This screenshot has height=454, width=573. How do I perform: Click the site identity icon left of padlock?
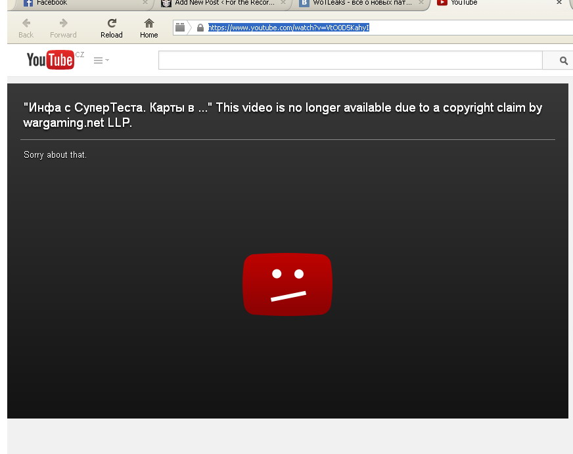tap(180, 28)
